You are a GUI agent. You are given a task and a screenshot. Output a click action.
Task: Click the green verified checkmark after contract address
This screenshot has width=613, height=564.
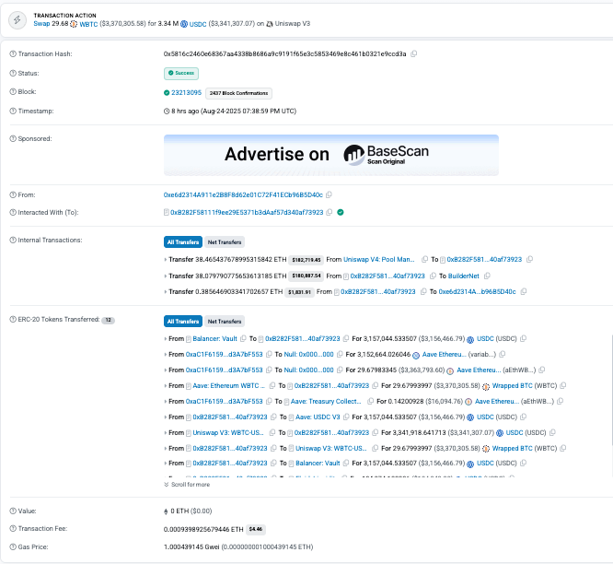(x=341, y=212)
